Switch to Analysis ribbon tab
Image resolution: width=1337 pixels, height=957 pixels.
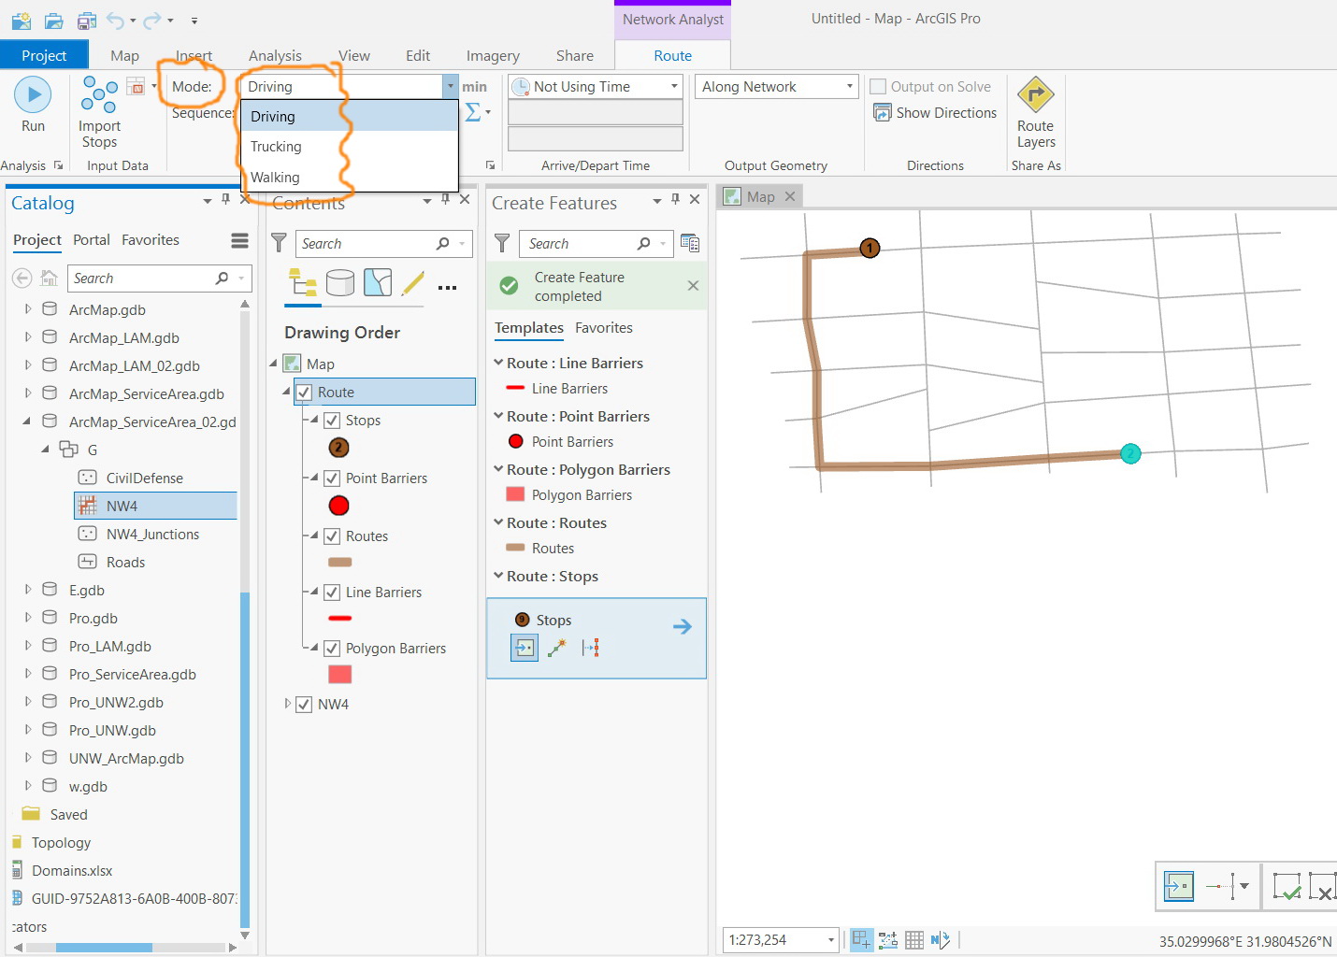tap(275, 56)
